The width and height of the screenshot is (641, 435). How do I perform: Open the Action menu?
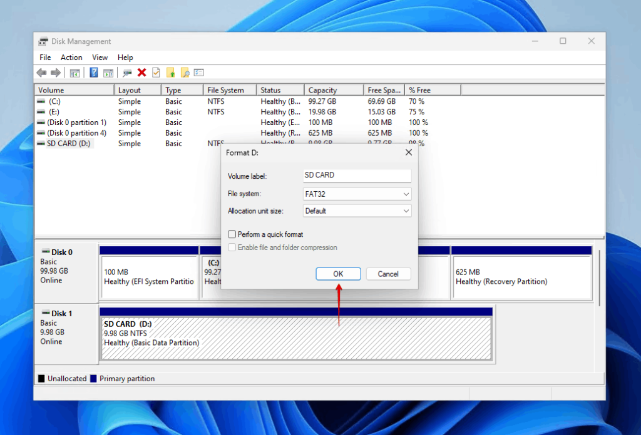click(71, 57)
